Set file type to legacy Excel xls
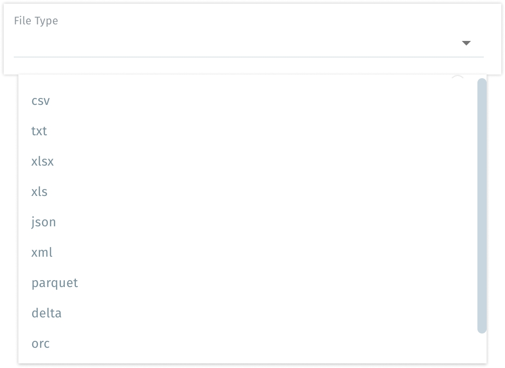 40,192
